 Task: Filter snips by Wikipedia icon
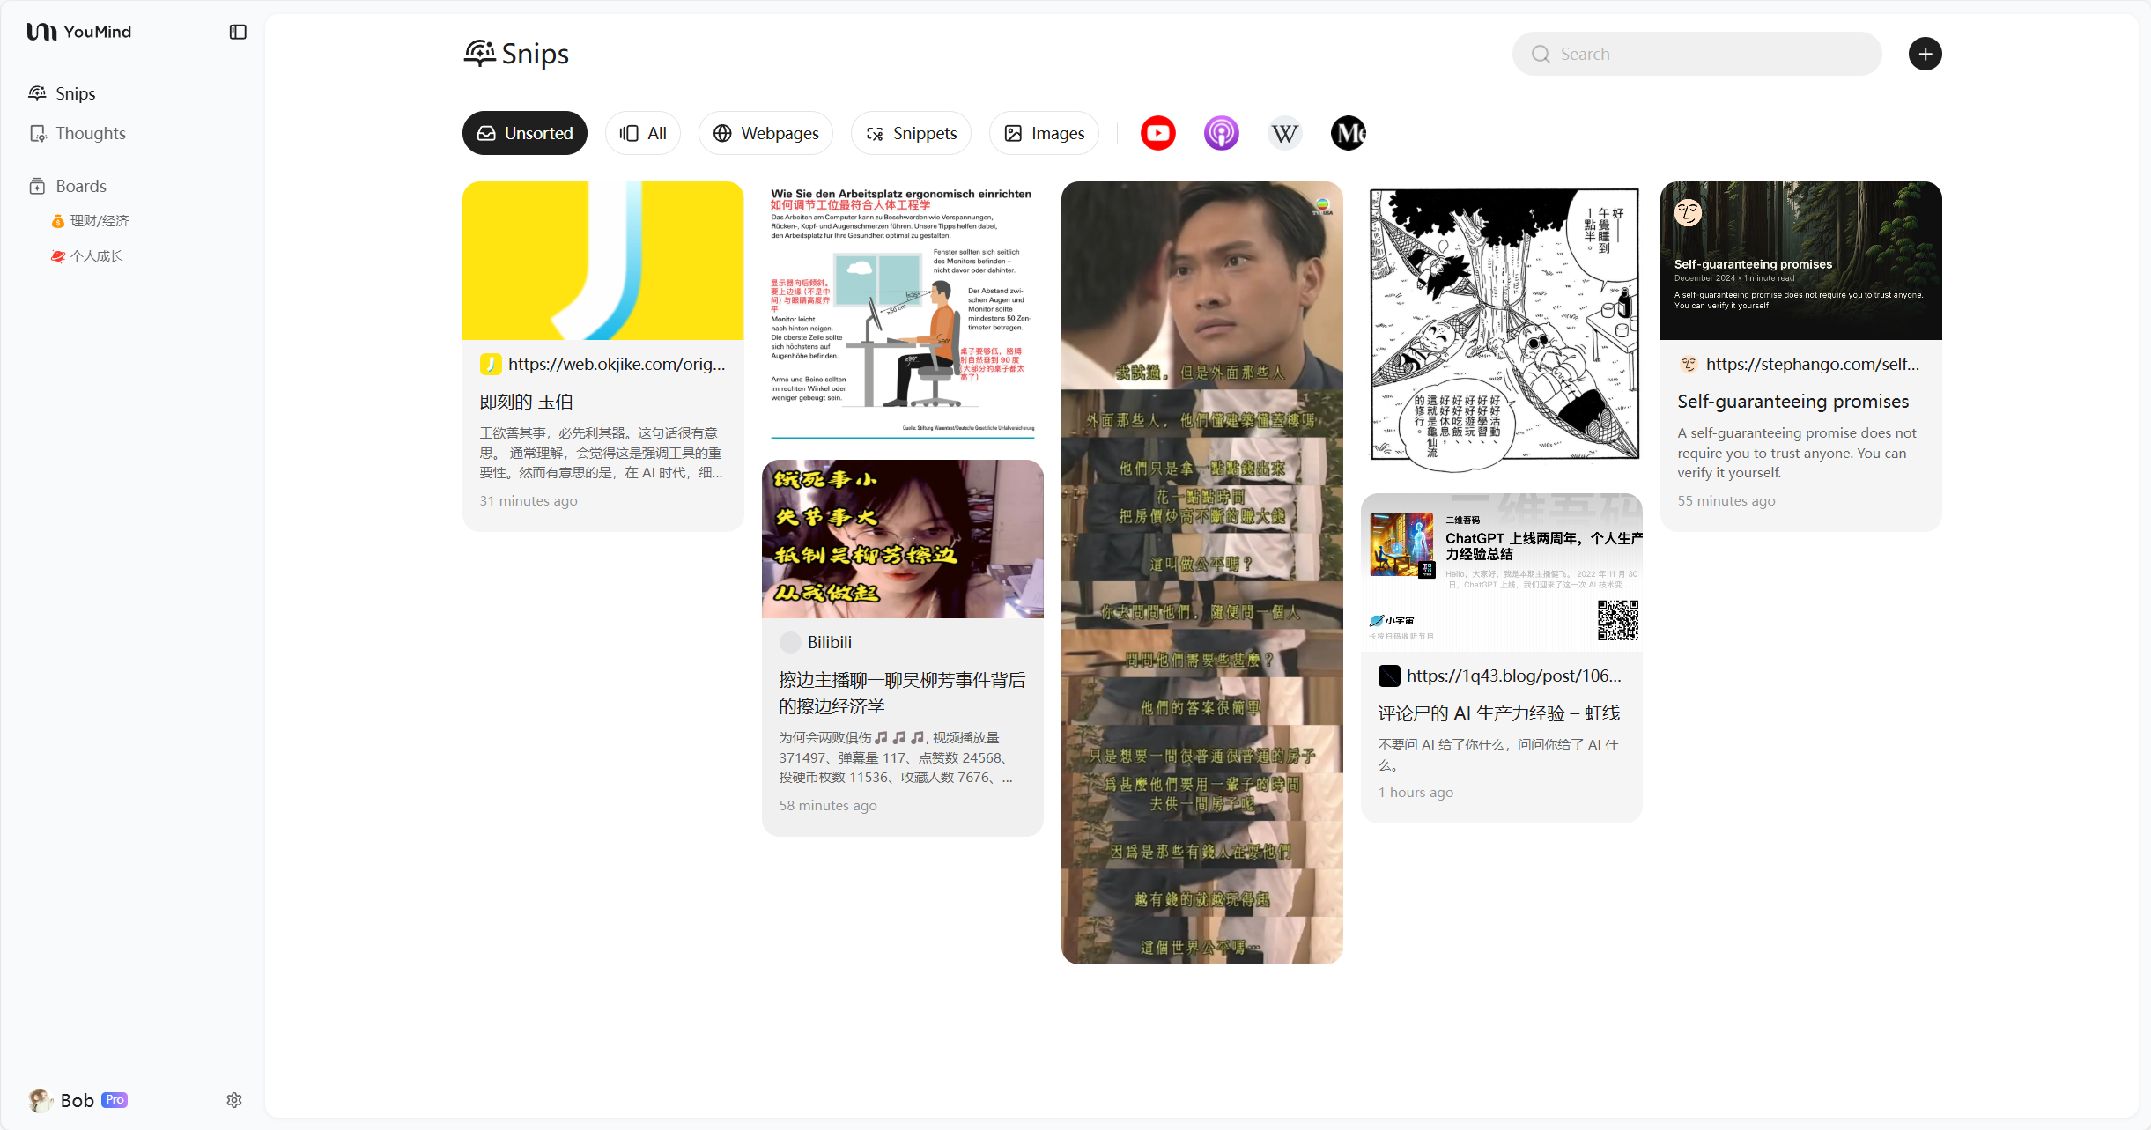click(x=1284, y=133)
